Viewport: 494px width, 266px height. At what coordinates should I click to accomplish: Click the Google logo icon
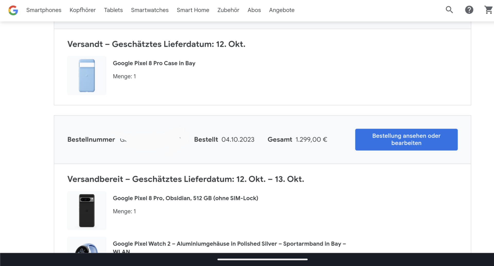click(13, 10)
